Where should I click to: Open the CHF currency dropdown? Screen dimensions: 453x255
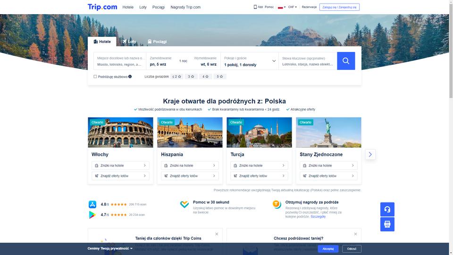(293, 7)
